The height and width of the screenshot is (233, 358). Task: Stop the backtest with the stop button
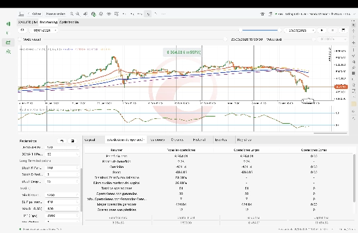(x=332, y=30)
